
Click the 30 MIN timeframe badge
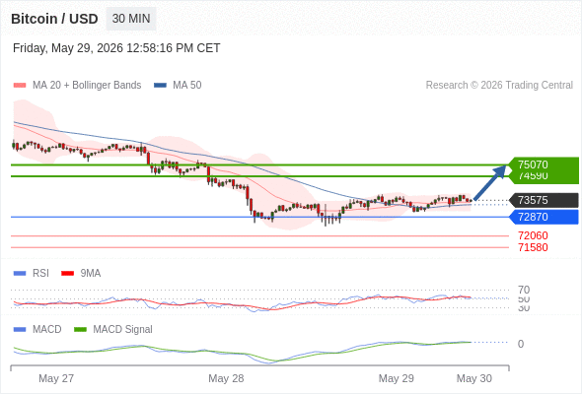[131, 19]
